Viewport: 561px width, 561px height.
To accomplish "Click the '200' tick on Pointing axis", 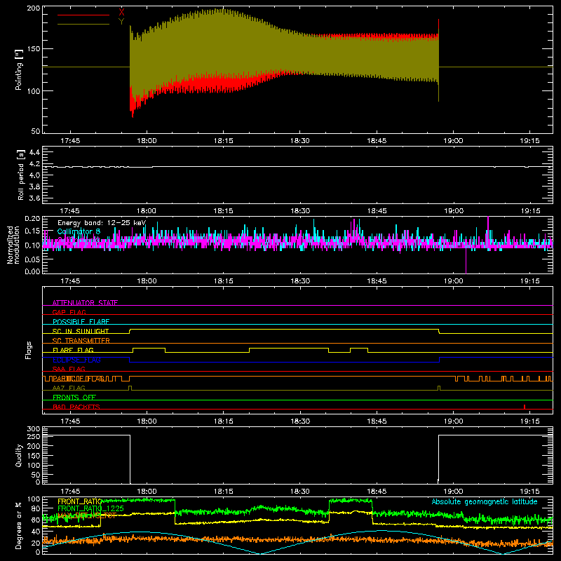I will click(33, 8).
